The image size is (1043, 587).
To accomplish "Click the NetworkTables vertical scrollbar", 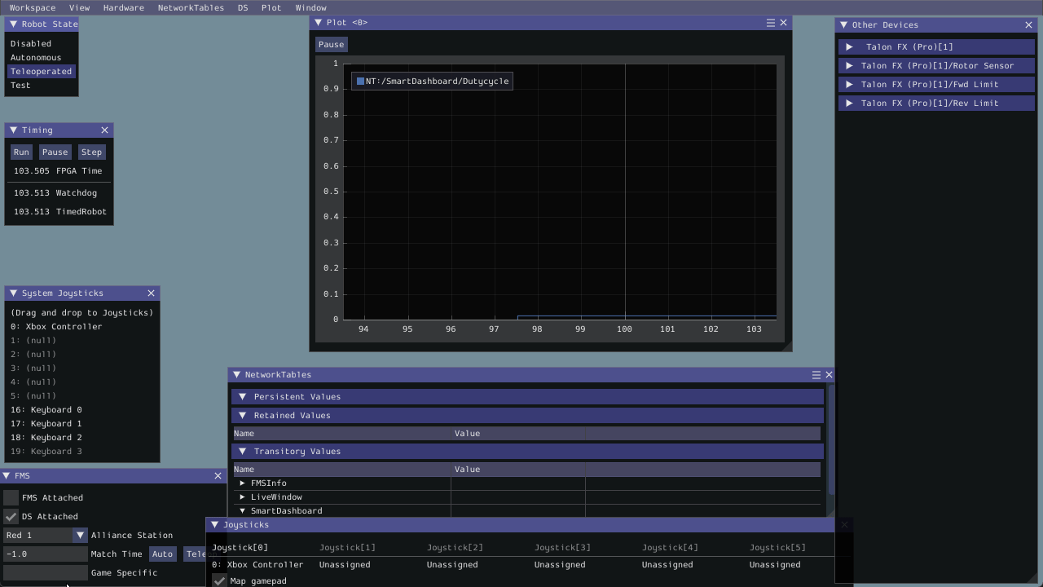I will pyautogui.click(x=831, y=440).
